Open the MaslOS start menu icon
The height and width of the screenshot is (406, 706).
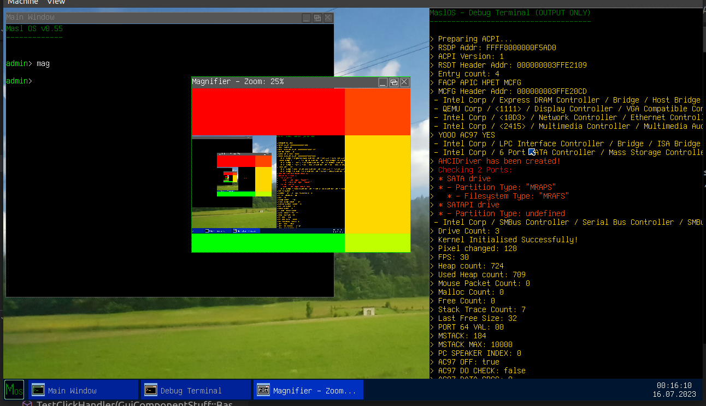pyautogui.click(x=14, y=390)
